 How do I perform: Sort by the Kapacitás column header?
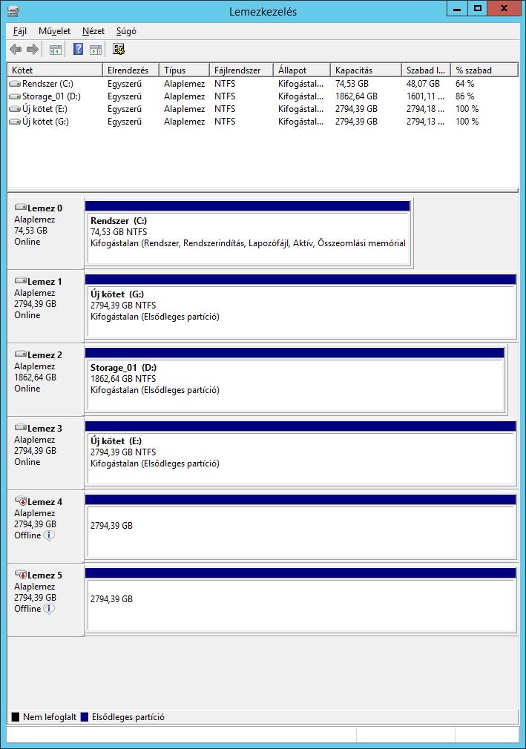(x=366, y=70)
